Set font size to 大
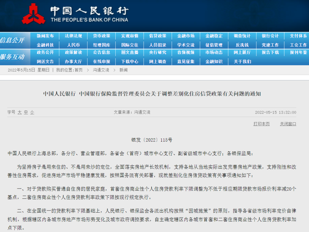 click(x=19, y=112)
